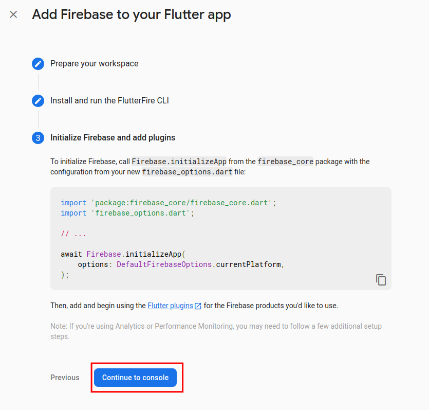This screenshot has width=429, height=410.
Task: Copy the code snippet with the copy icon
Action: [x=381, y=280]
